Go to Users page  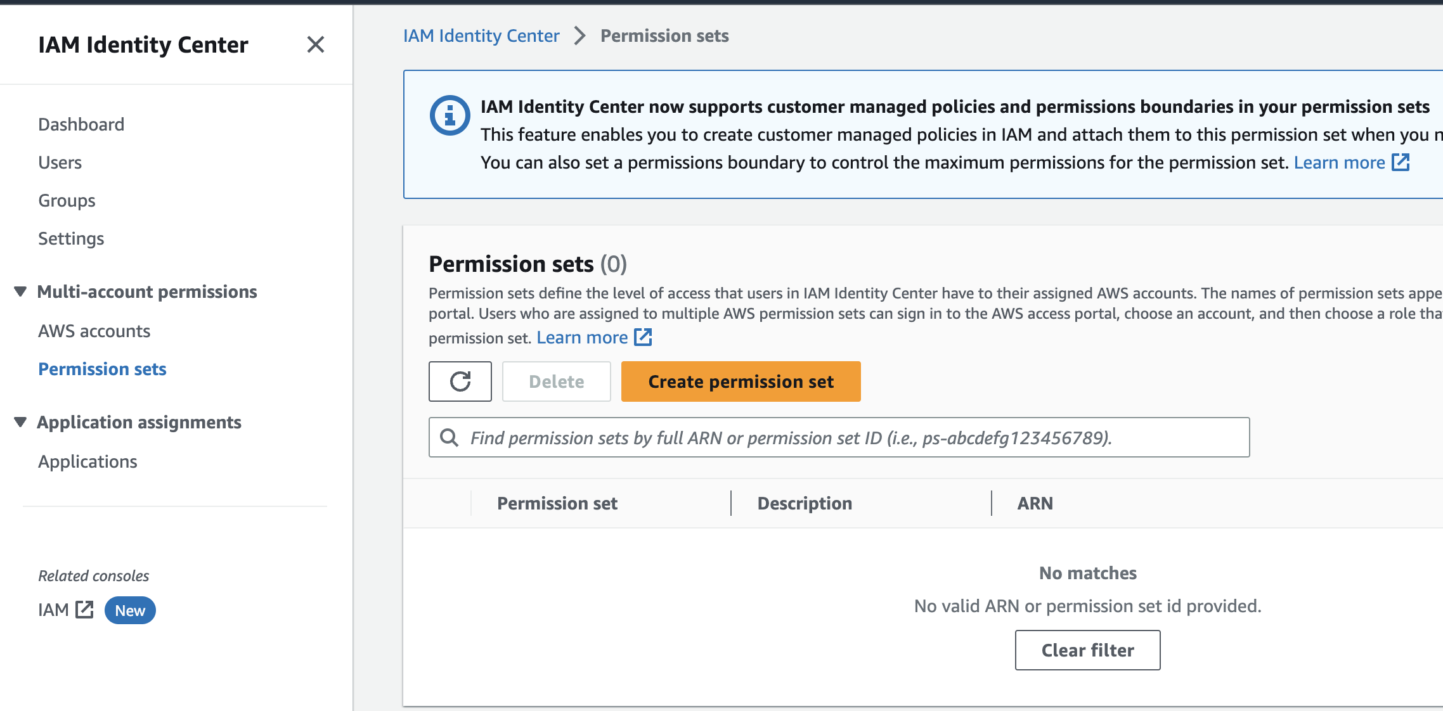pos(60,162)
